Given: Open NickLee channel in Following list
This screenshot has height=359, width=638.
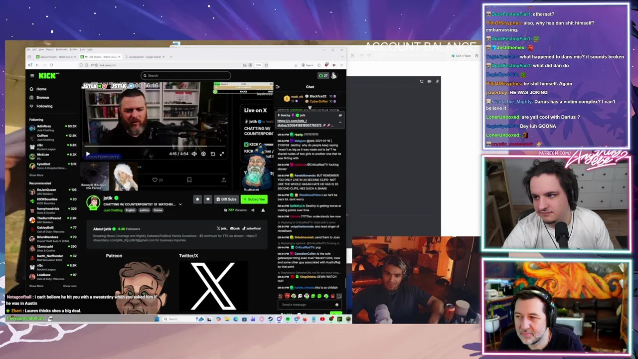Looking at the screenshot, I should pos(53,156).
